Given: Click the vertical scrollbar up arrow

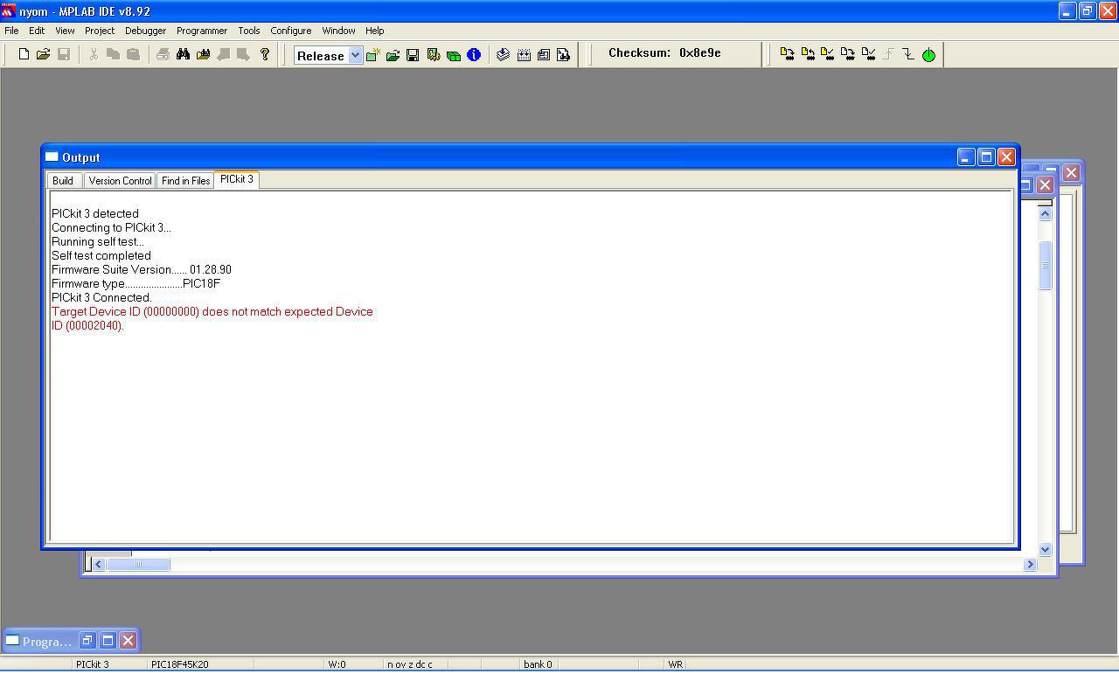Looking at the screenshot, I should pos(1045,213).
